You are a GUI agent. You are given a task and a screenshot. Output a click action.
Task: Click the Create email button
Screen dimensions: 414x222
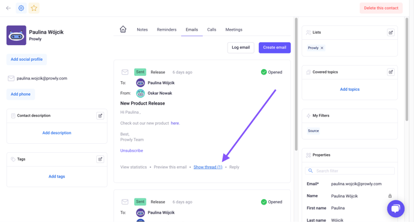tap(274, 48)
